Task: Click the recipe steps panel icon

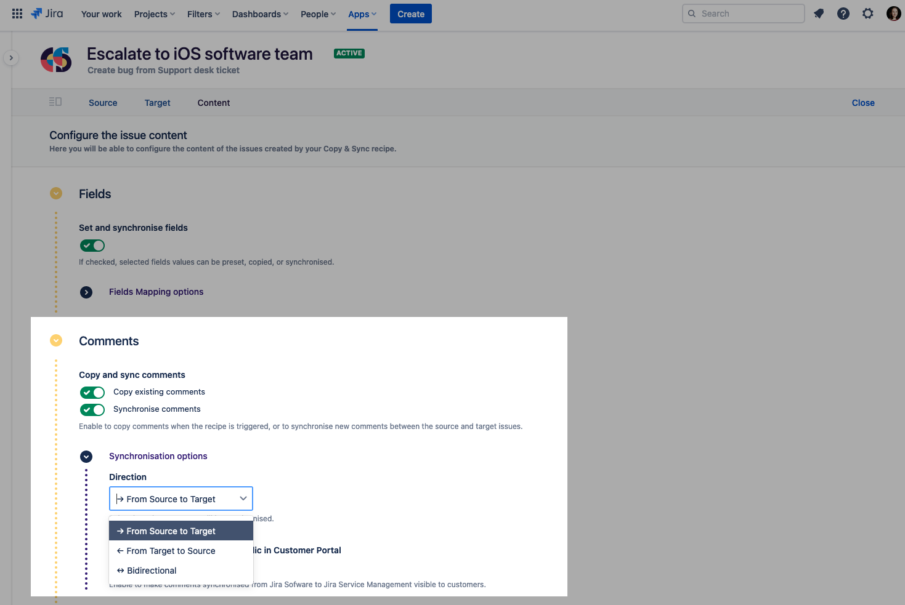Action: click(x=55, y=102)
